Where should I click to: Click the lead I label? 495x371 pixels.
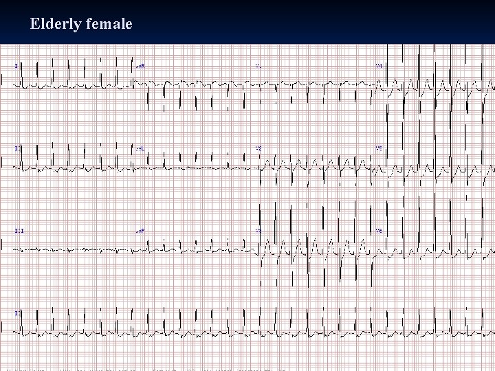click(16, 66)
